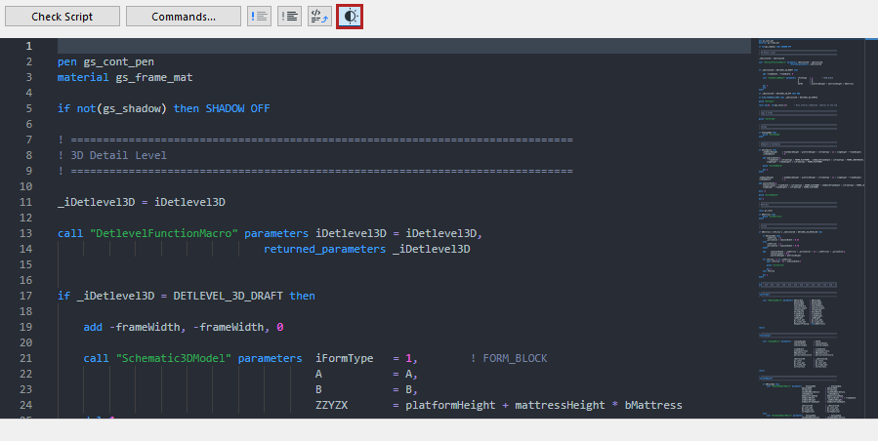This screenshot has height=441, width=878.
Task: Click "bMattress" on line 24
Action: coord(653,405)
